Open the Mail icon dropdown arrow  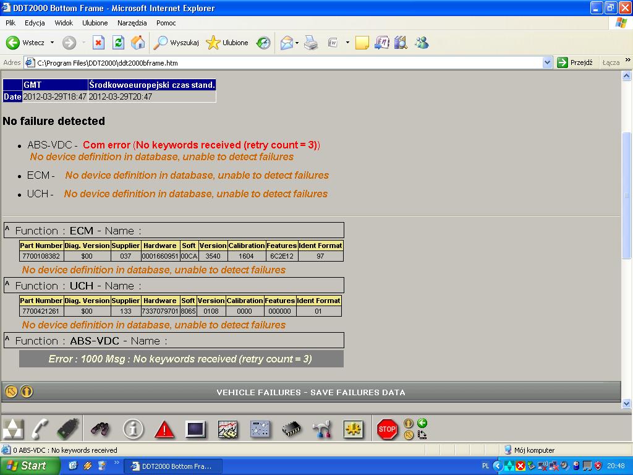297,43
